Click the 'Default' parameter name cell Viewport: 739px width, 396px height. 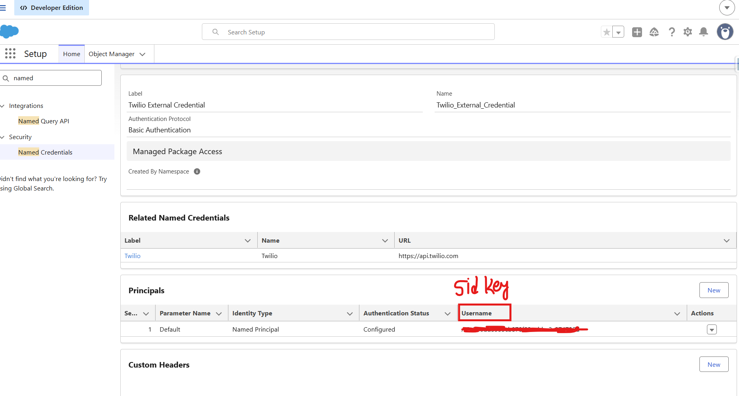(x=170, y=329)
